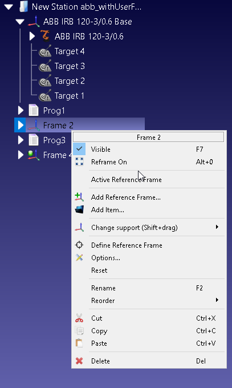Viewport: 232px width, 388px height.
Task: Click the Add Reference Frame plus icon
Action: (79, 197)
